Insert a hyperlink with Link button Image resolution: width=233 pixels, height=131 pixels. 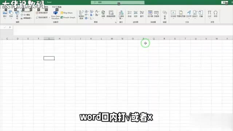pos(165,15)
